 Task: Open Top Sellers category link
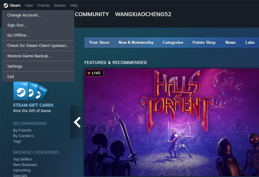(x=22, y=159)
